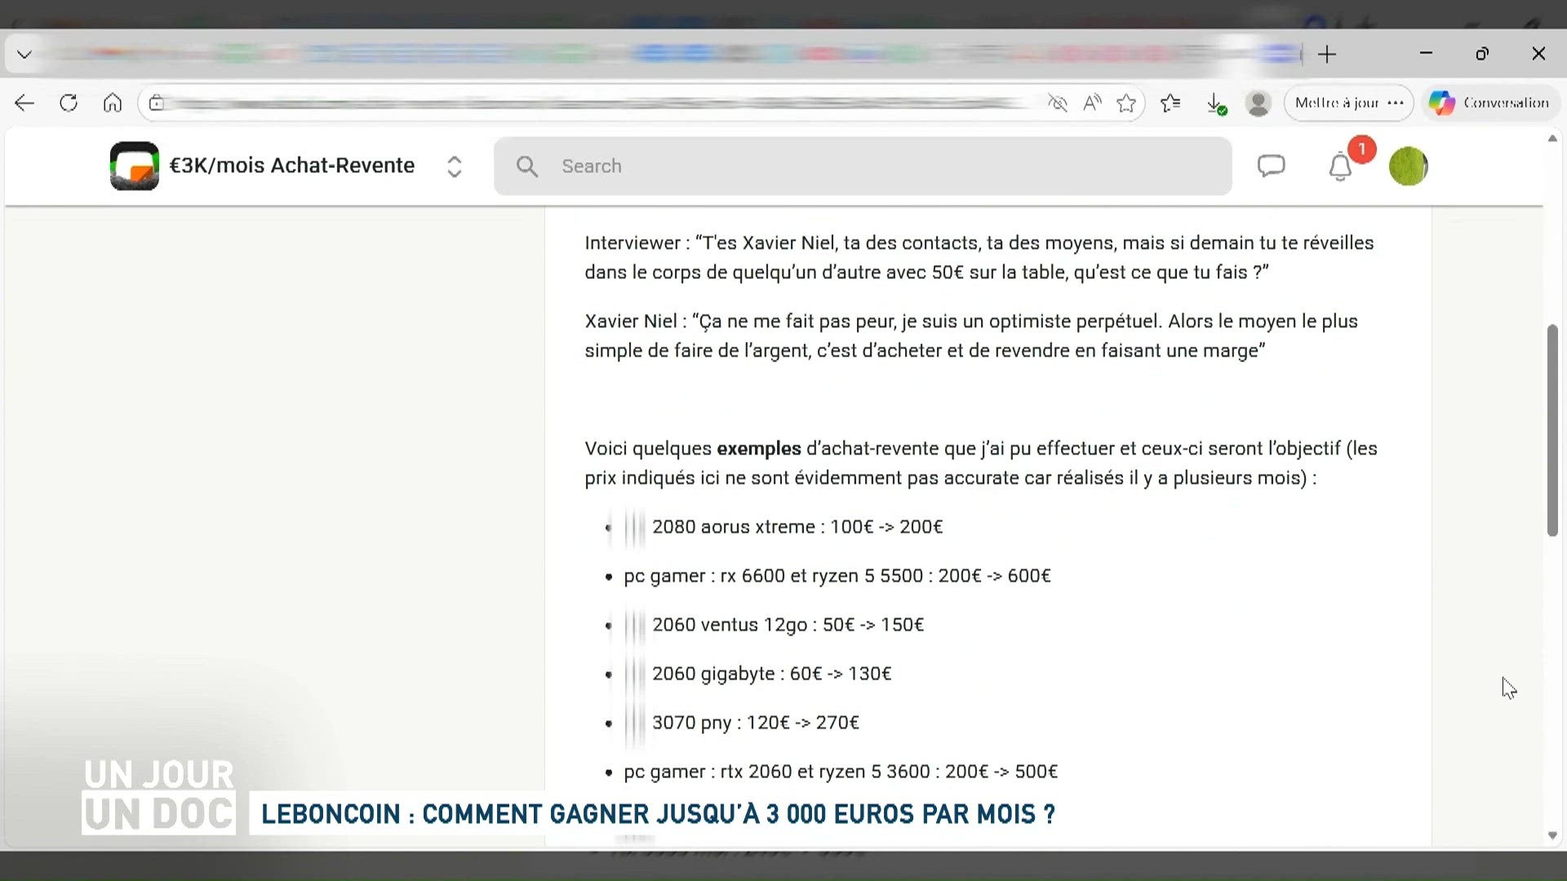Open the favorites list icon

click(x=1170, y=103)
